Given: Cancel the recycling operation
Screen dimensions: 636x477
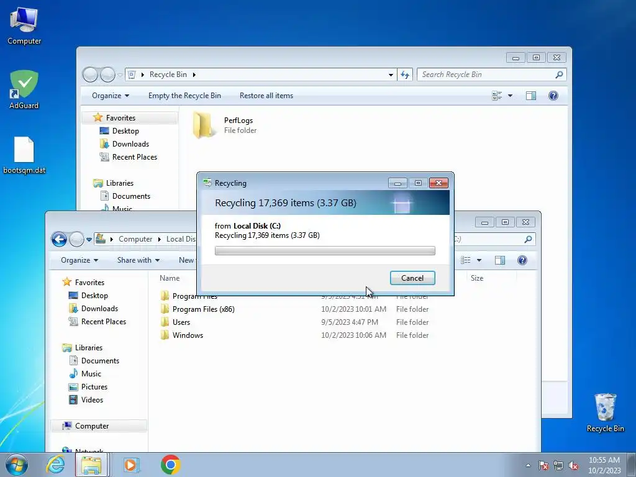Looking at the screenshot, I should pos(412,278).
